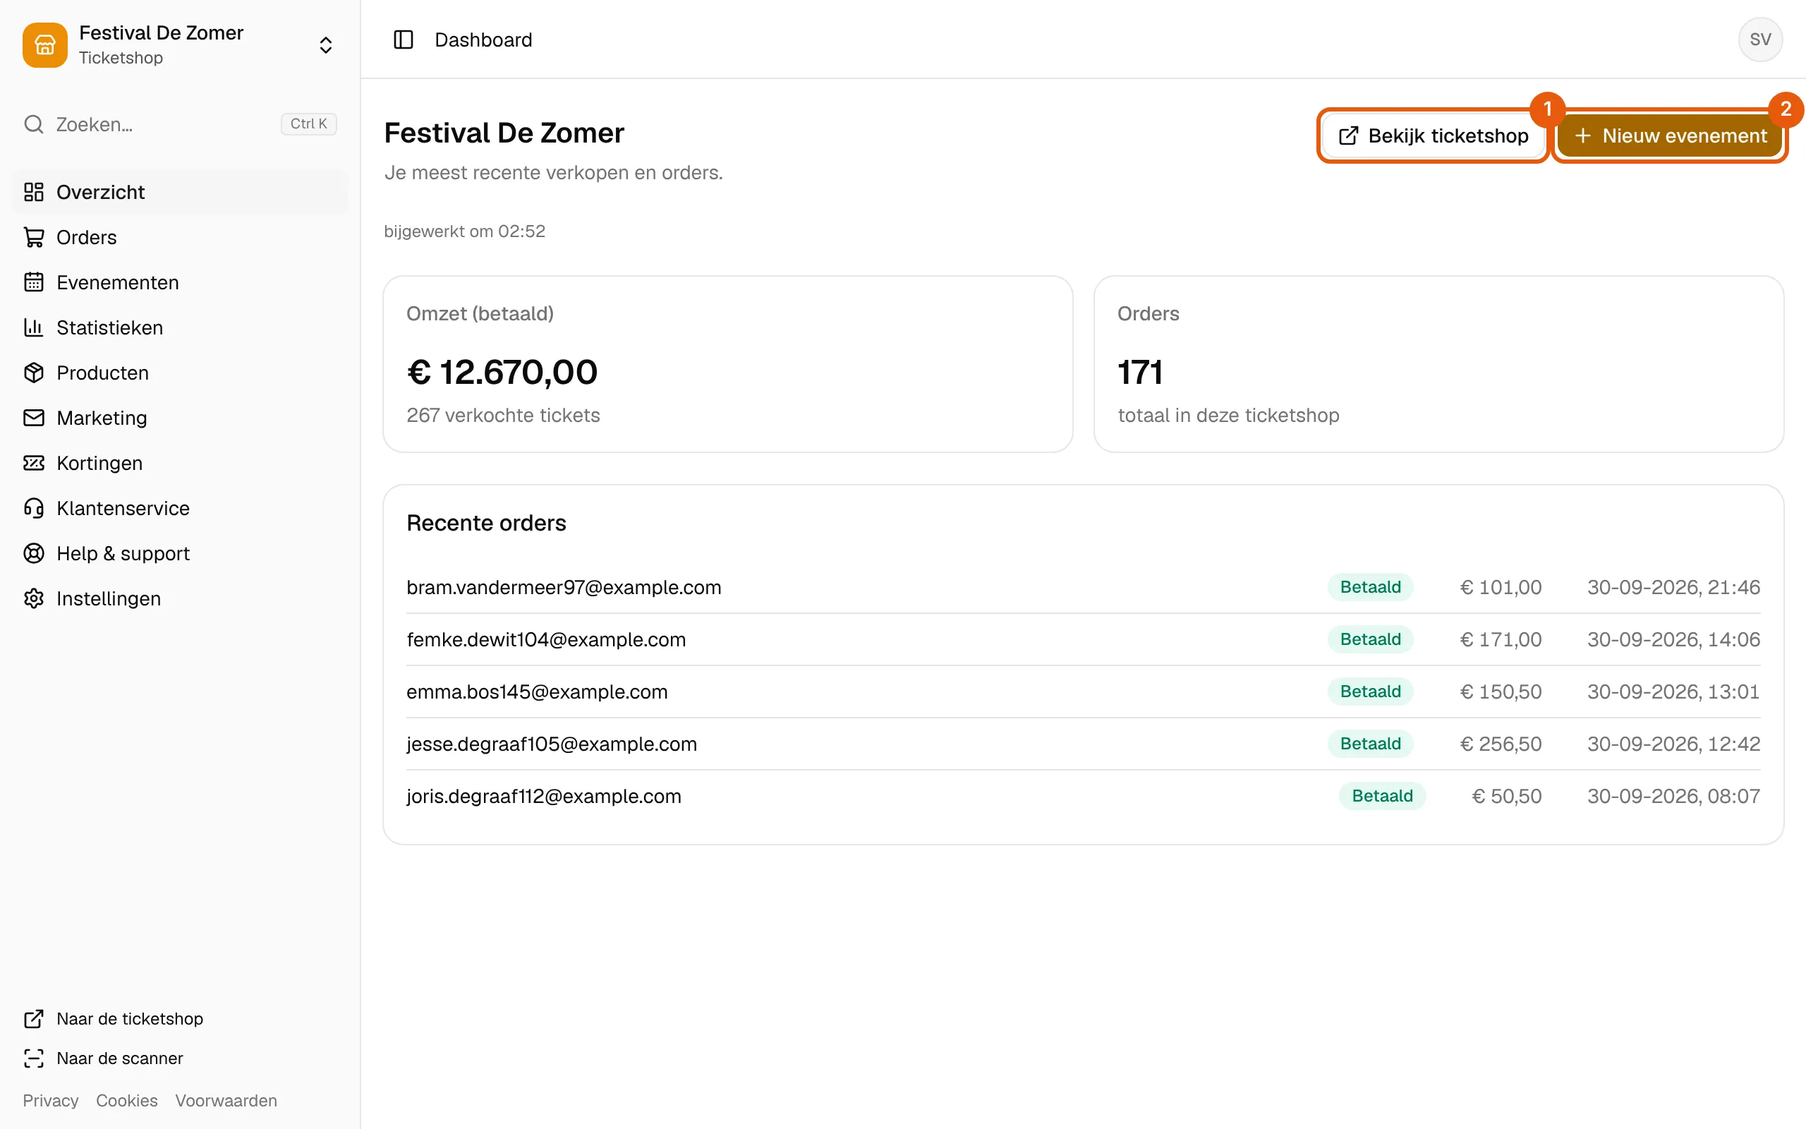This screenshot has width=1806, height=1129.
Task: Click the Kortingen ticket icon
Action: (34, 463)
